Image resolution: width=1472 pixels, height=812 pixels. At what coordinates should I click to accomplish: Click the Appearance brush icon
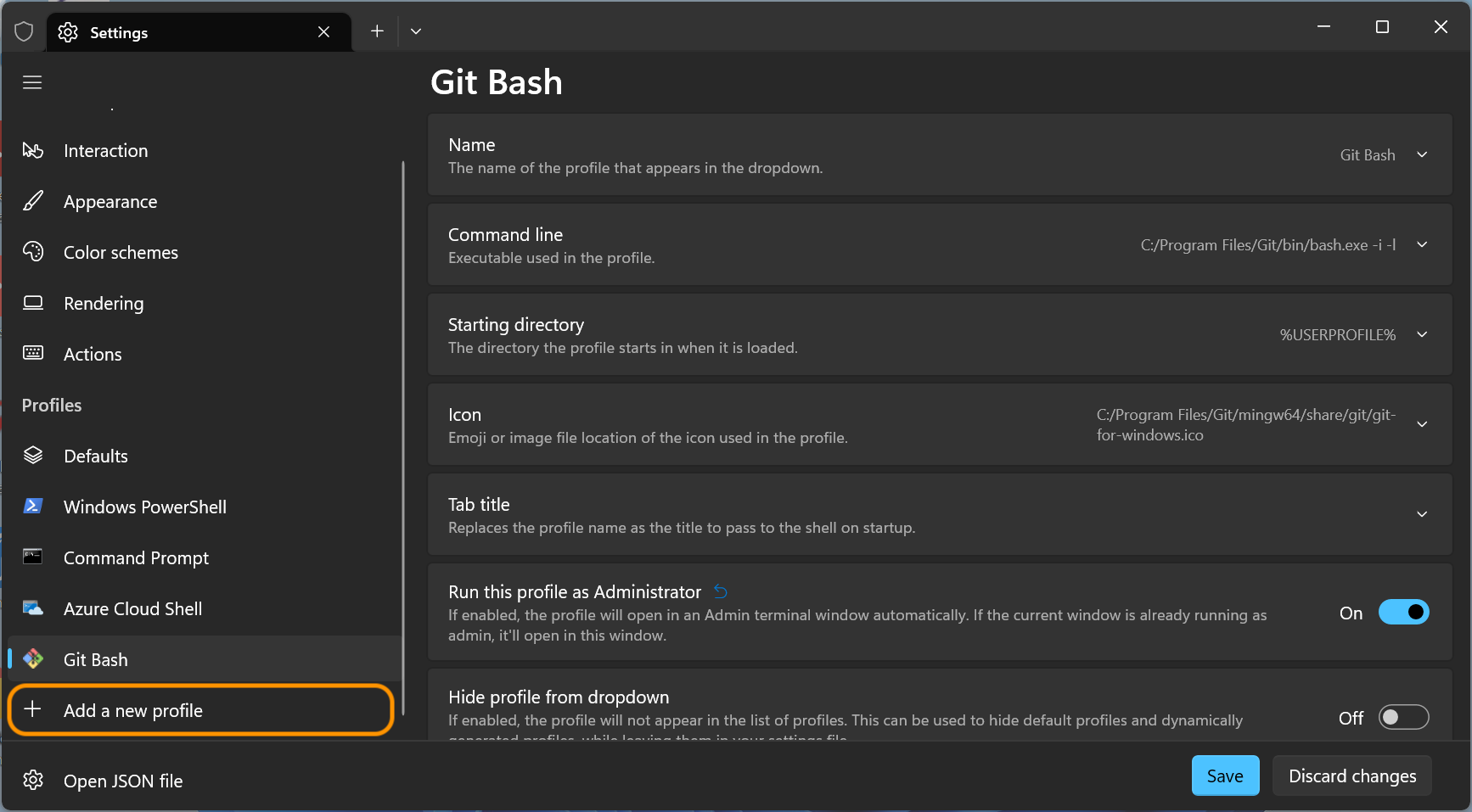[33, 201]
